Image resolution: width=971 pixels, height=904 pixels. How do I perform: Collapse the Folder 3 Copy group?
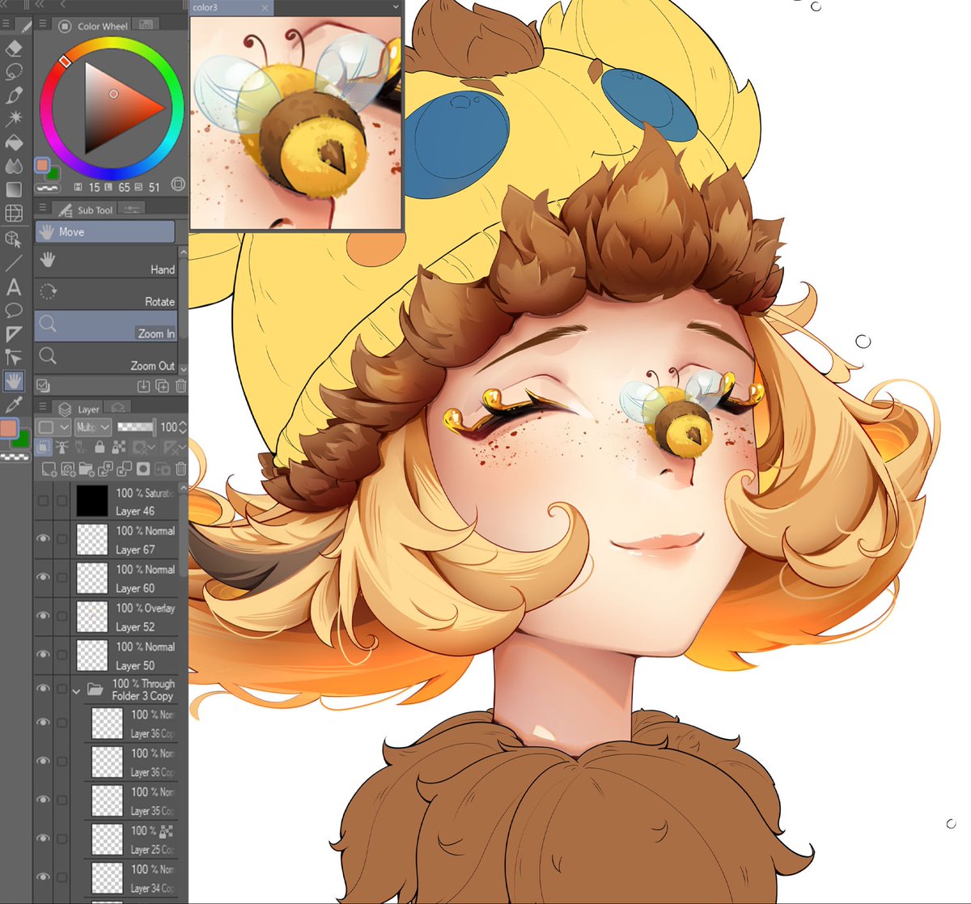click(77, 690)
